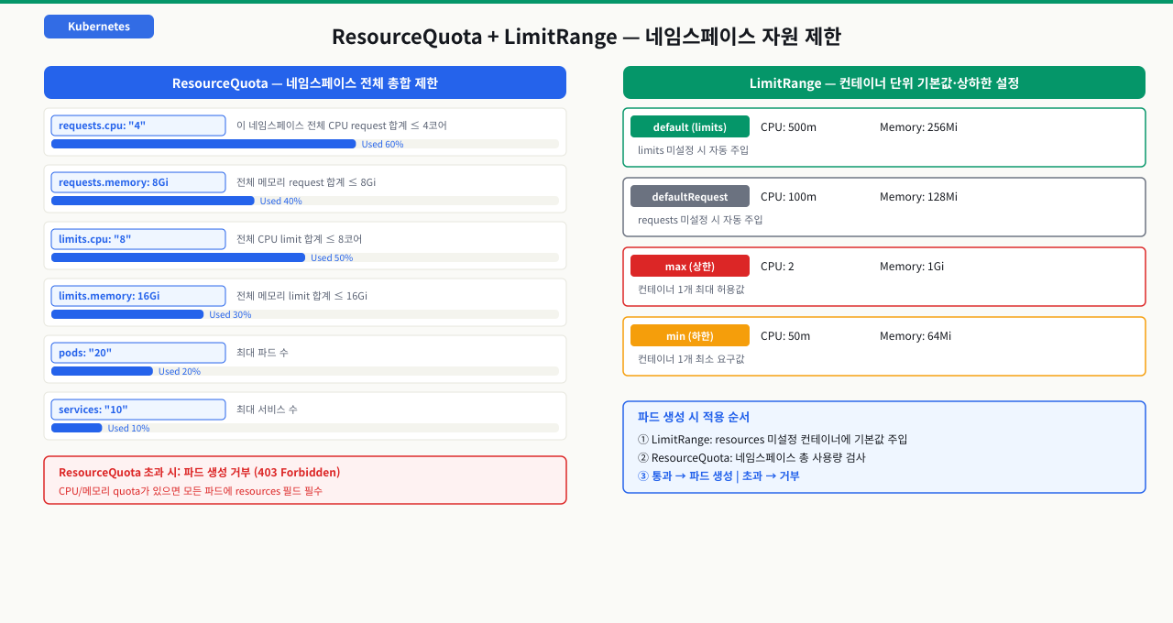Click "CPU: 500m" in default limits
The height and width of the screenshot is (623, 1173).
coord(788,127)
